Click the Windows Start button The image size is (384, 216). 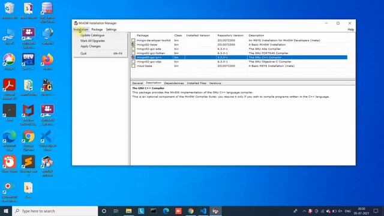click(6, 211)
